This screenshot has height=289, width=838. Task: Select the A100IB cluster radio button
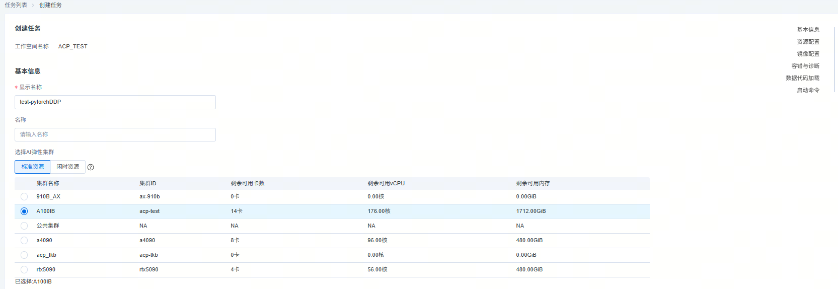(24, 211)
